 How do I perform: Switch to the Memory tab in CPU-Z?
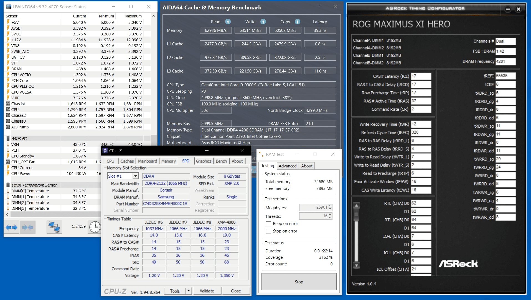[x=168, y=161]
